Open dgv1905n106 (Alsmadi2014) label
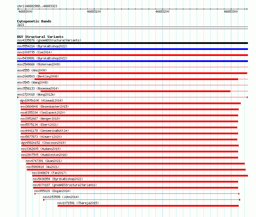The width and height of the screenshot is (256, 217). point(41,100)
